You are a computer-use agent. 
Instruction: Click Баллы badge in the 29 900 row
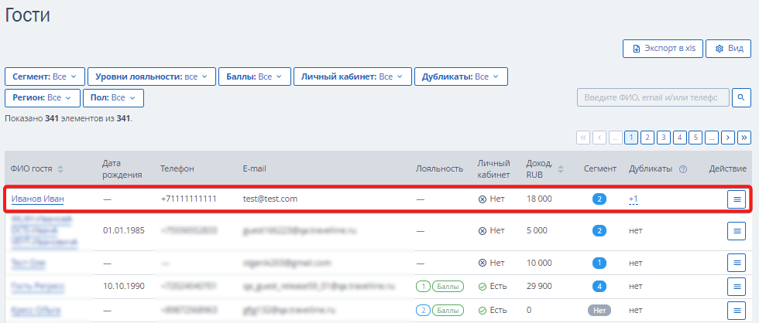pyautogui.click(x=448, y=287)
